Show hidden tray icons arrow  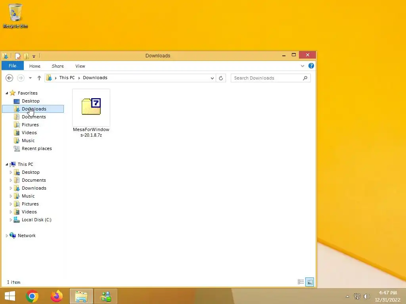[x=347, y=296]
